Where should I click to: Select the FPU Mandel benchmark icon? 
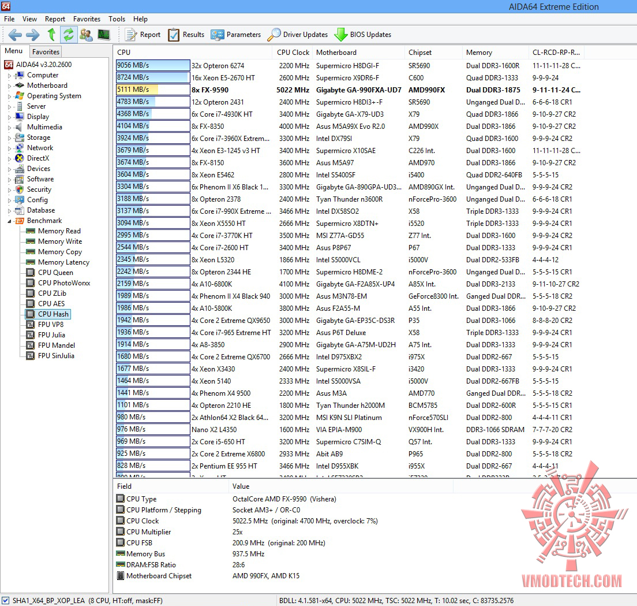tap(31, 345)
